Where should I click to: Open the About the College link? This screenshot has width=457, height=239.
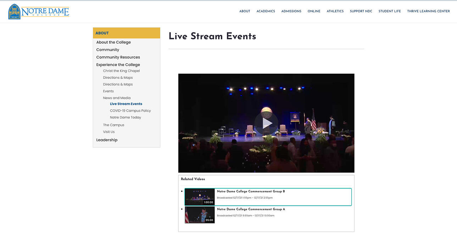[x=113, y=42]
